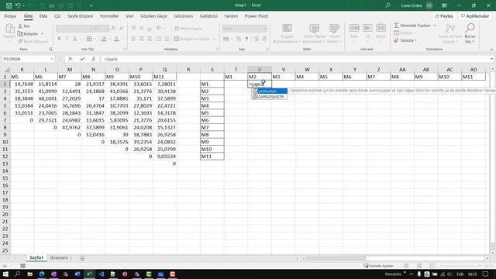The height and width of the screenshot is (279, 496).
Task: Apply font color letter A
Action: (x=116, y=39)
